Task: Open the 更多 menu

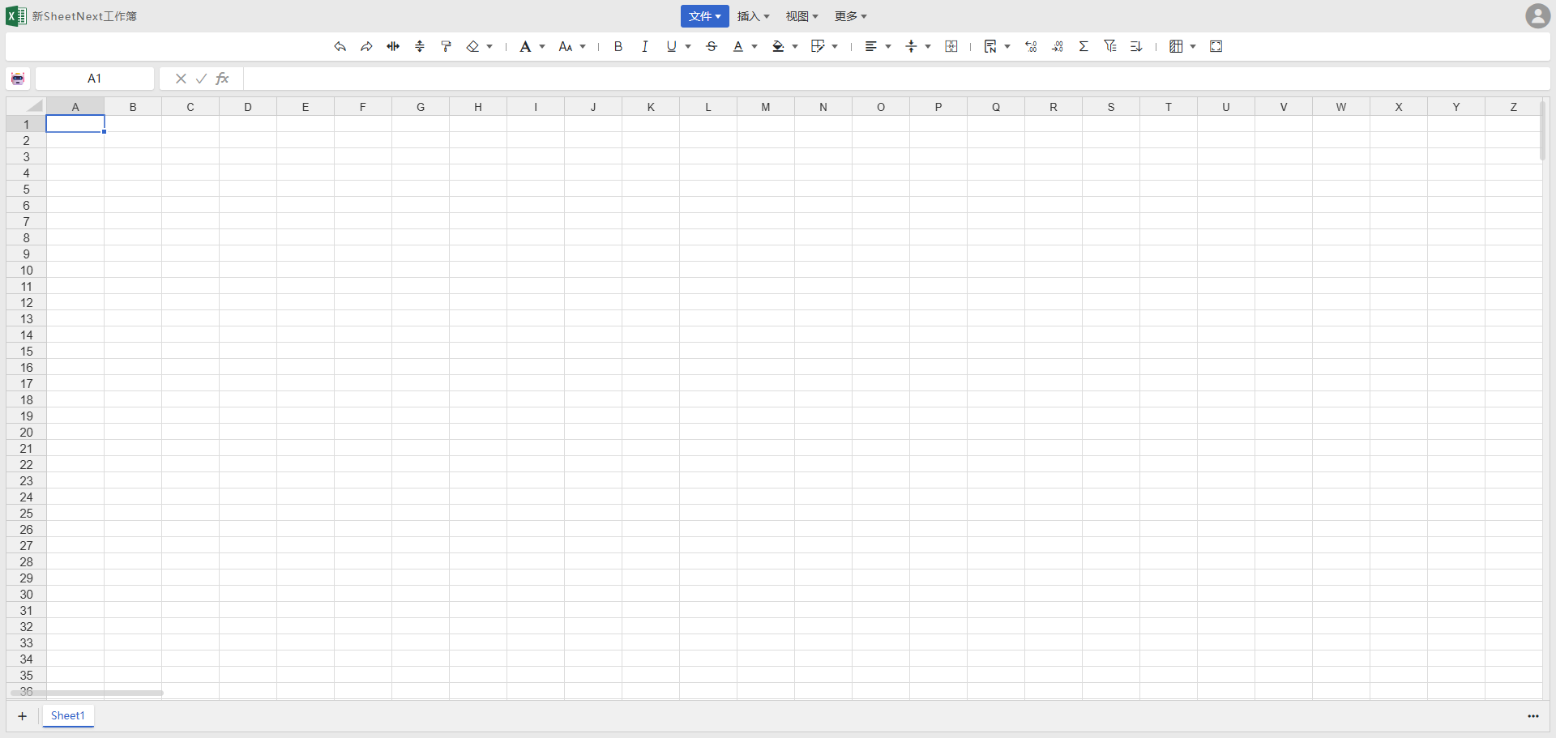Action: point(850,16)
